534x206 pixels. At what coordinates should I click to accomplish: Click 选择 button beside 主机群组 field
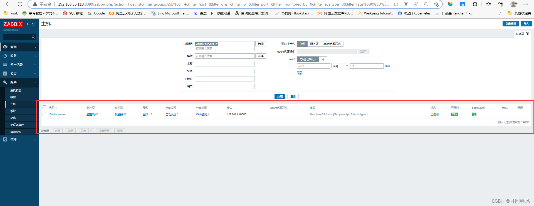[261, 44]
